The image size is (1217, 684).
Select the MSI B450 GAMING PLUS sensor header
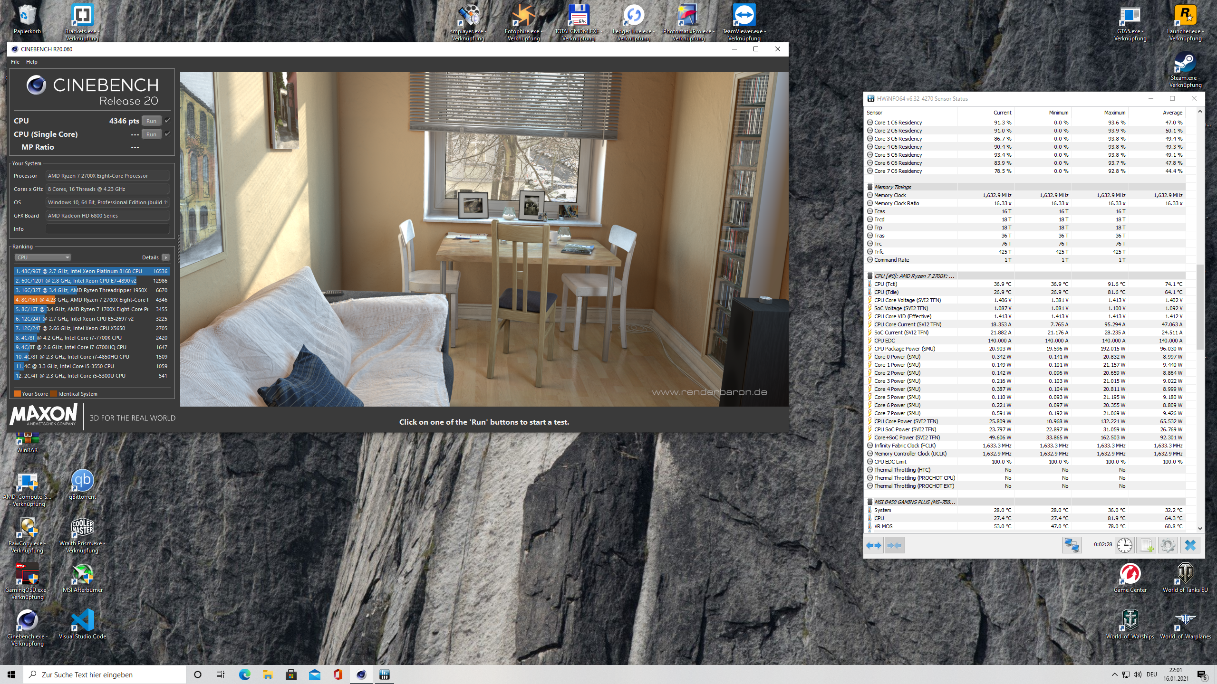1026,502
